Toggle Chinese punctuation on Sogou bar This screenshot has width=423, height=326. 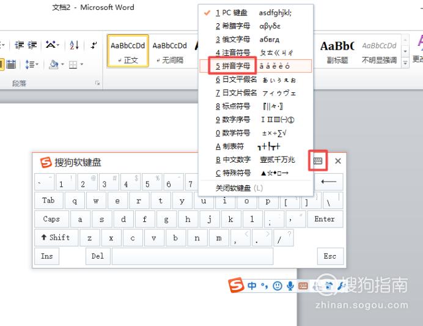264,286
